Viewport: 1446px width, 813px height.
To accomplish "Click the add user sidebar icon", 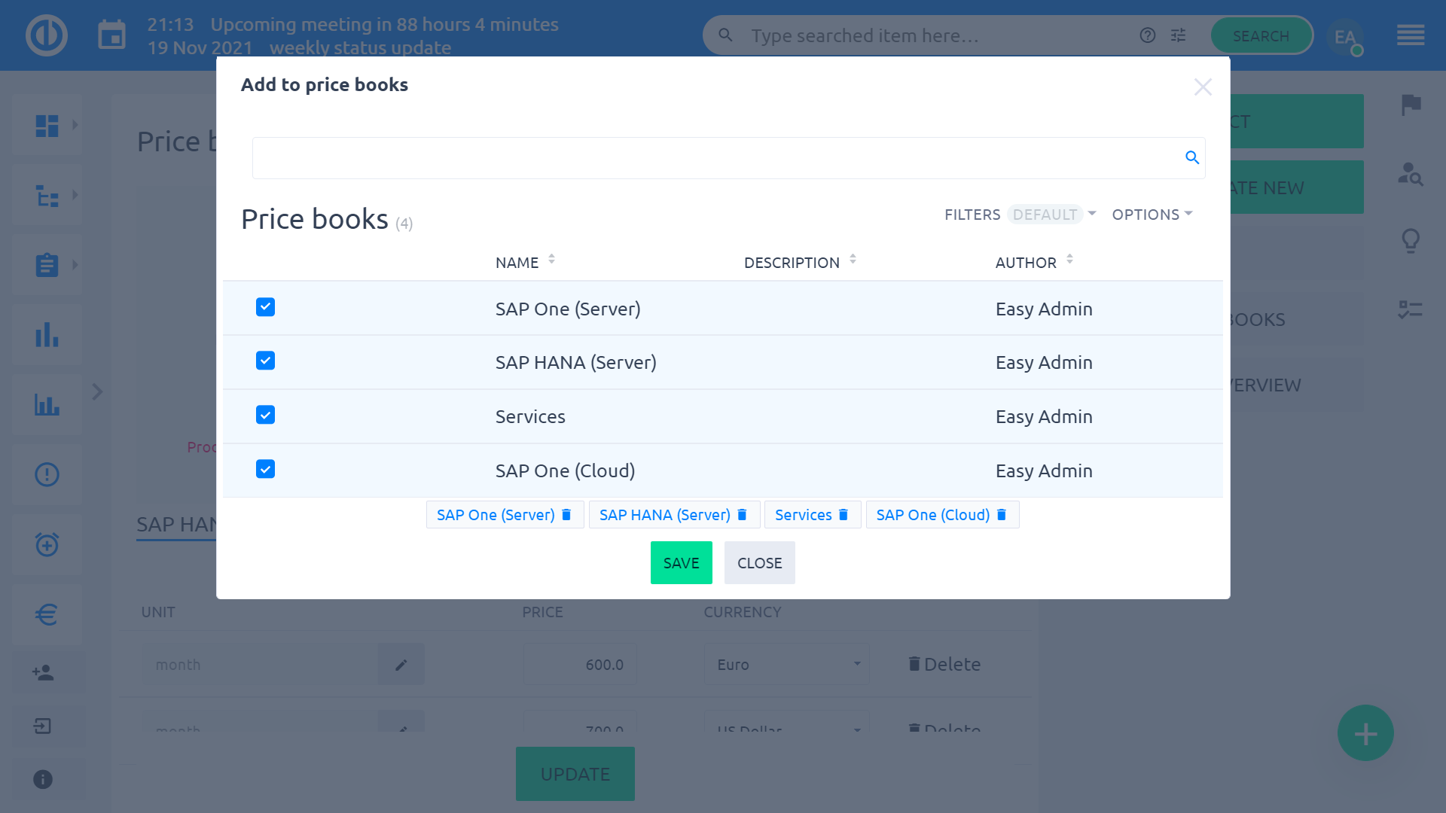I will coord(43,672).
